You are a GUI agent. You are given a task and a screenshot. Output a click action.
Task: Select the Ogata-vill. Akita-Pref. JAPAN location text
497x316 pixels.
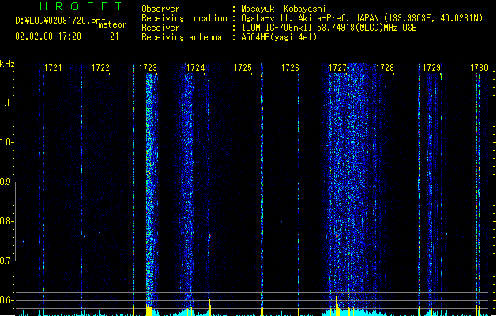[362, 18]
